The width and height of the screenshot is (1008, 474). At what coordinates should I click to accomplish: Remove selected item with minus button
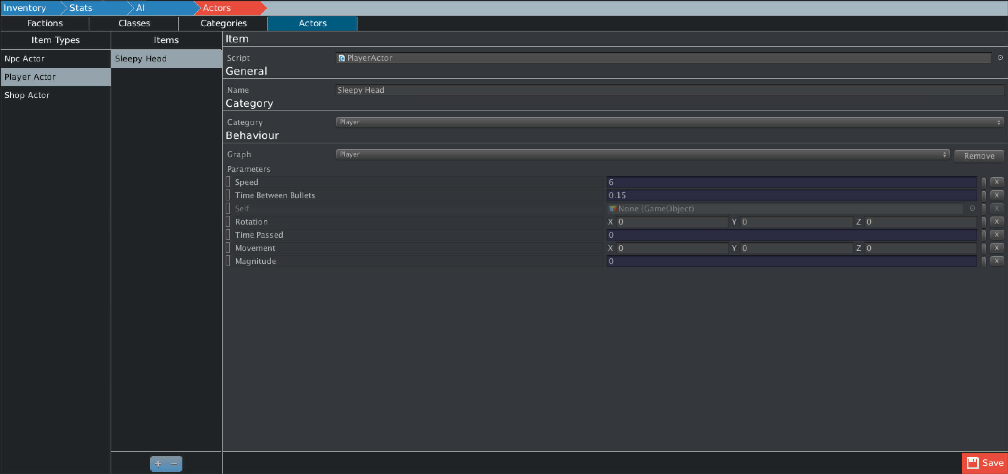[x=174, y=464]
